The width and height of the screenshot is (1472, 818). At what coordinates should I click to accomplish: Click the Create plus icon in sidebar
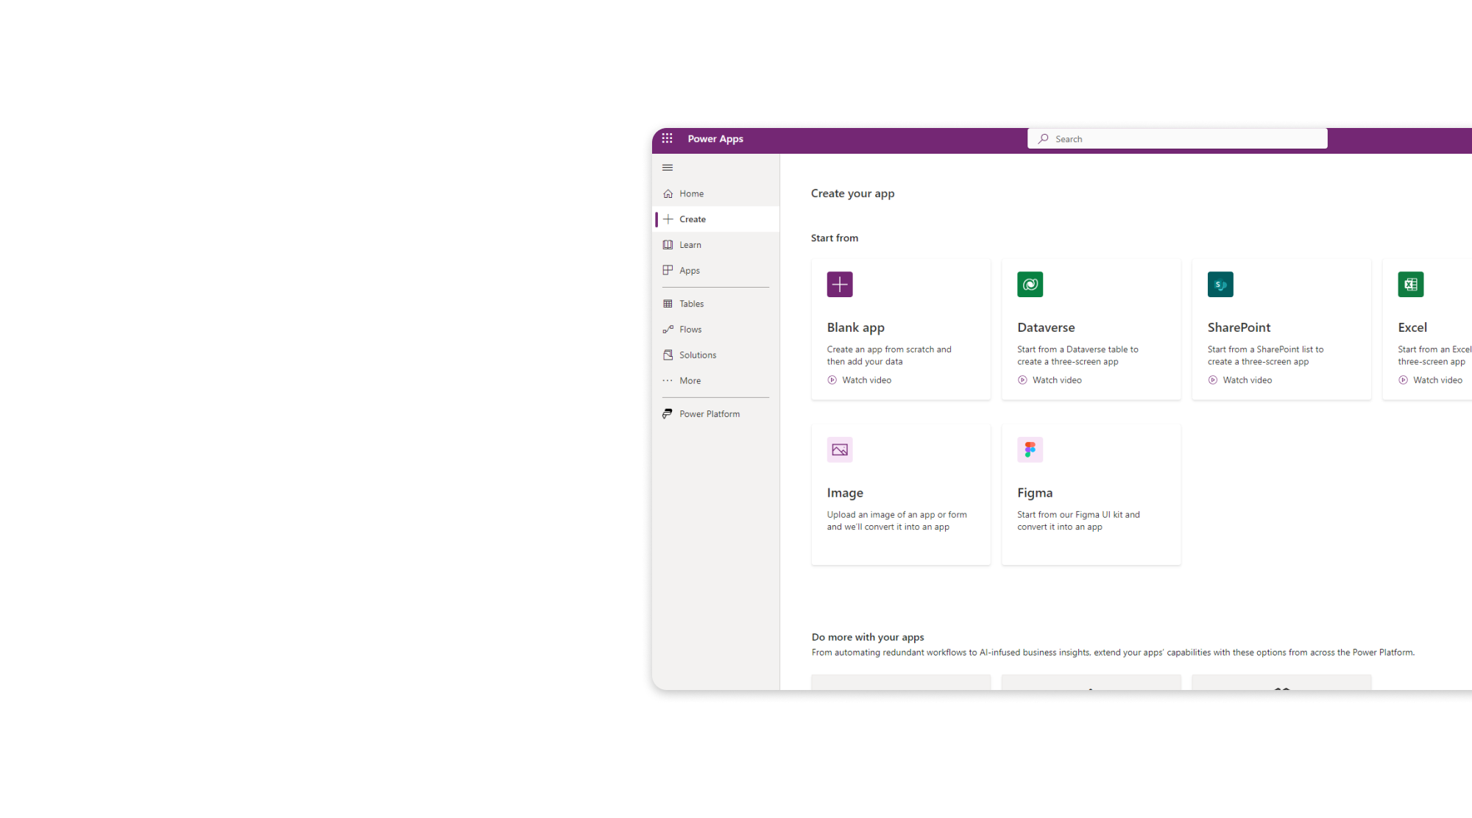coord(668,219)
